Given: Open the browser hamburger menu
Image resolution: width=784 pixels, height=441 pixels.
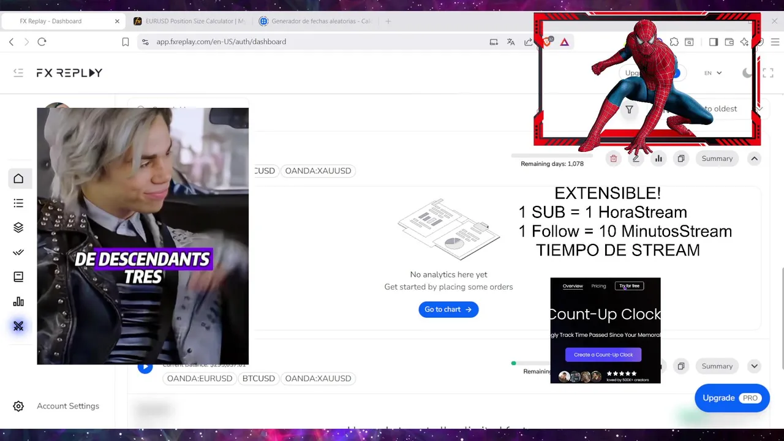Looking at the screenshot, I should [775, 42].
